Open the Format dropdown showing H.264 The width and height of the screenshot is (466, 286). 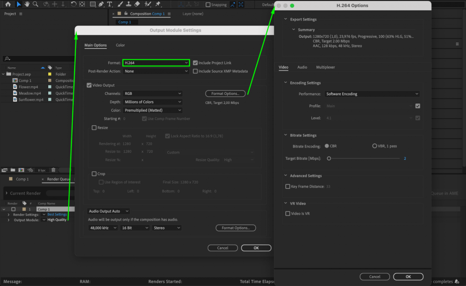[156, 63]
